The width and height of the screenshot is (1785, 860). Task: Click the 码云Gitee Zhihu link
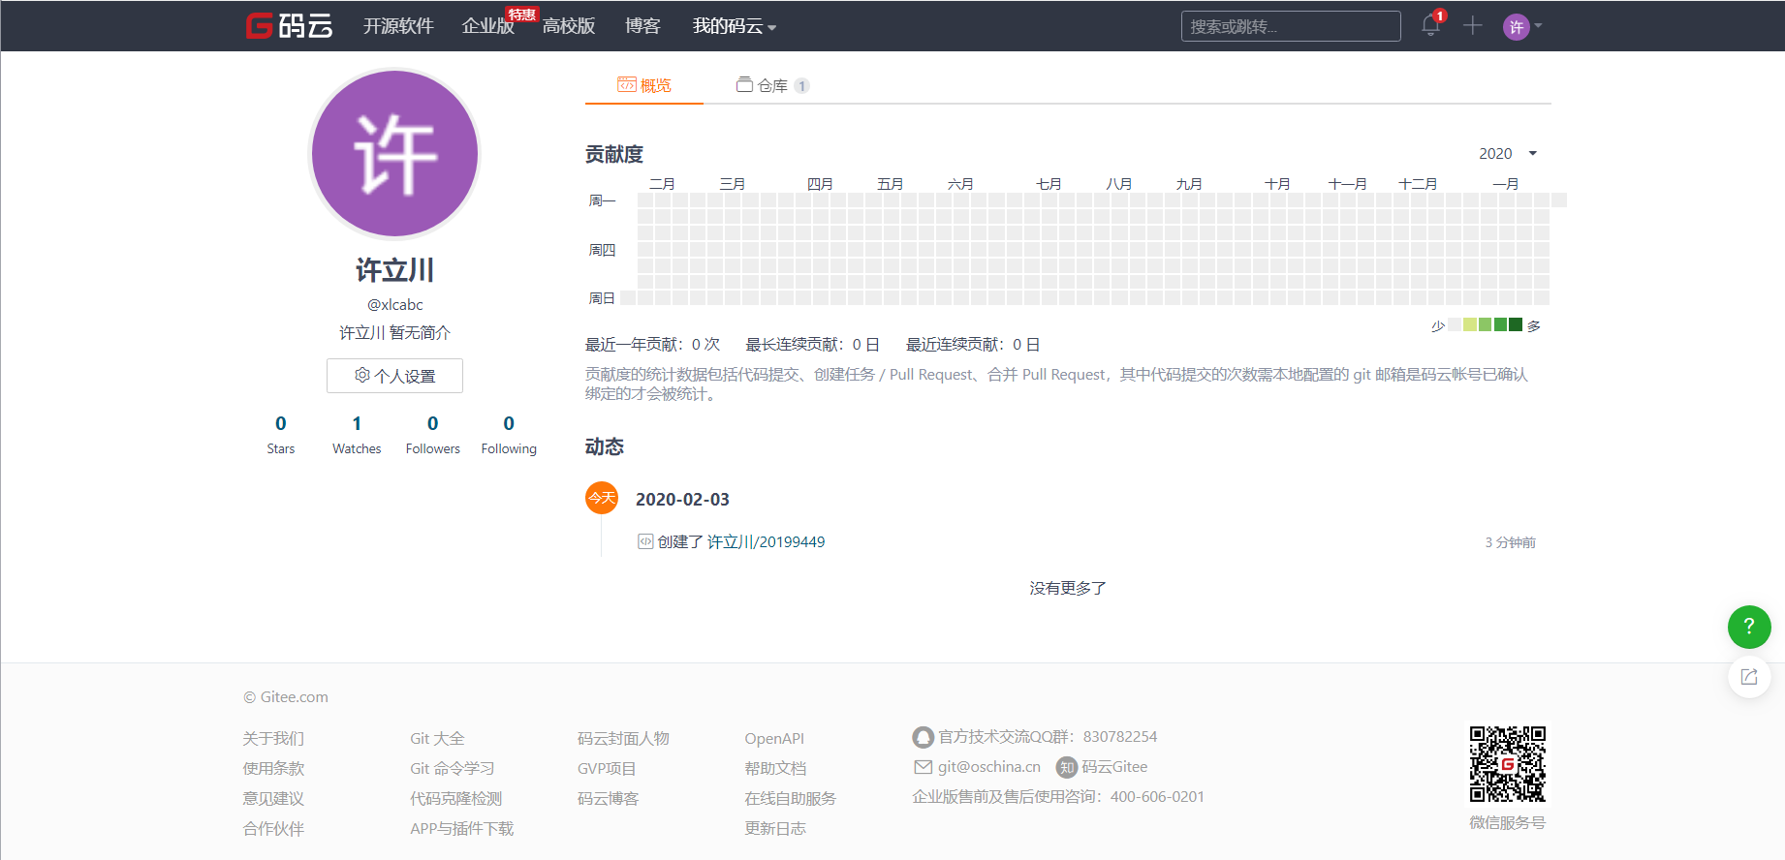(x=1114, y=767)
